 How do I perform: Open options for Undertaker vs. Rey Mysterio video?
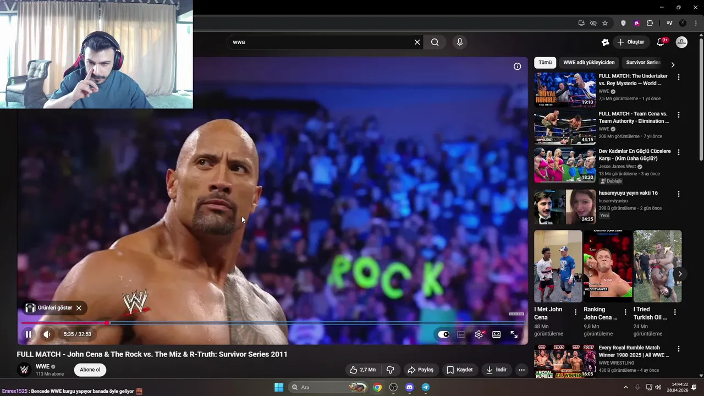pos(678,78)
